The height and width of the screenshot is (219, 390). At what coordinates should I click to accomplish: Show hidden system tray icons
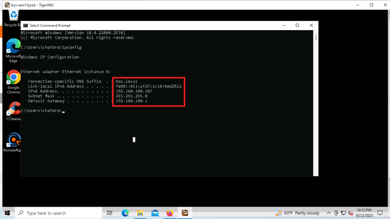(329, 213)
